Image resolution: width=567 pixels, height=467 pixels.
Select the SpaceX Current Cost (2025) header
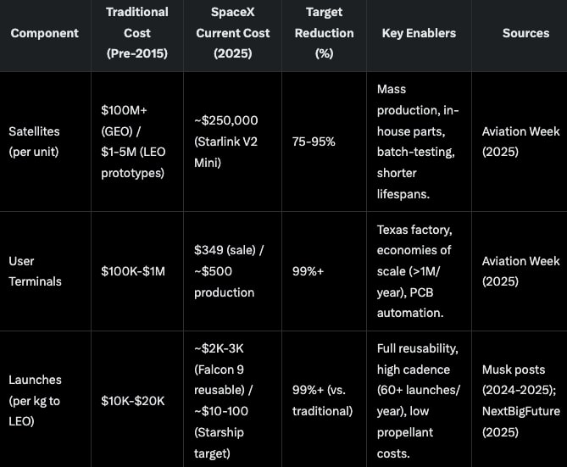232,33
